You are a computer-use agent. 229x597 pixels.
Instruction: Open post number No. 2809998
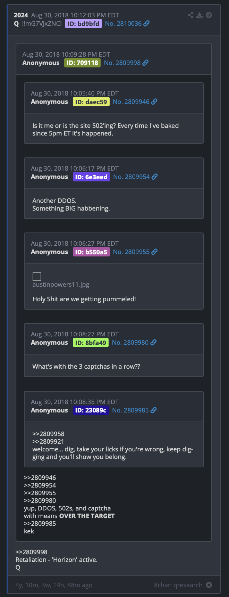pos(122,63)
